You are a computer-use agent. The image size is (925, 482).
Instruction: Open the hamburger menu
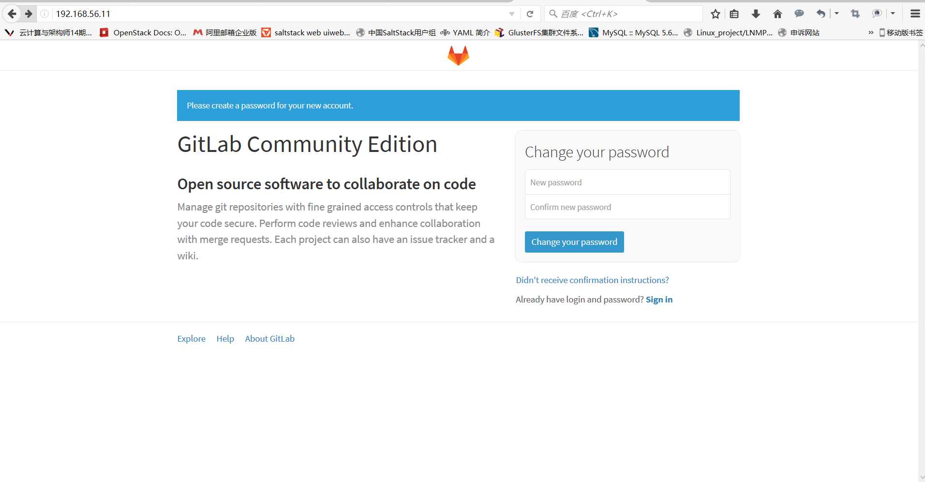(915, 14)
